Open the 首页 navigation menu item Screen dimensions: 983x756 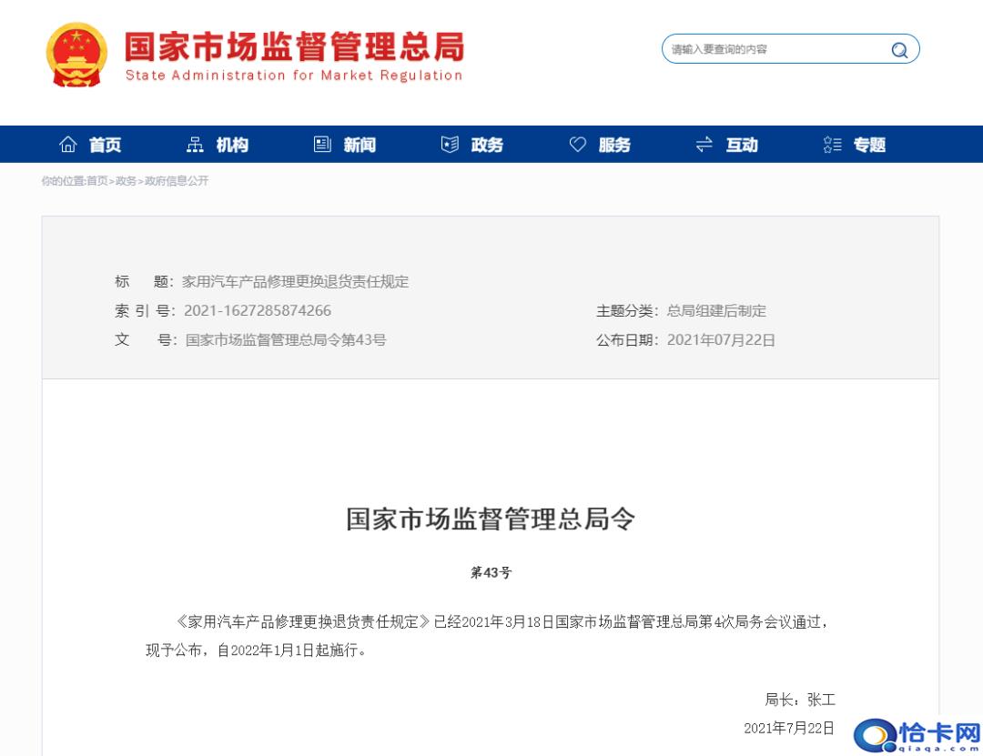pyautogui.click(x=105, y=146)
